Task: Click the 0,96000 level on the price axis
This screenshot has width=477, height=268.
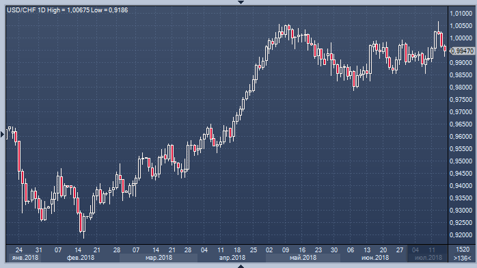Action: 461,136
